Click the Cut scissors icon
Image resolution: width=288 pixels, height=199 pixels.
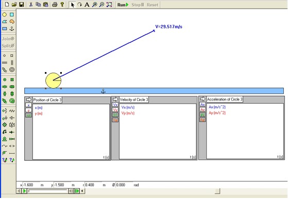tap(31, 5)
